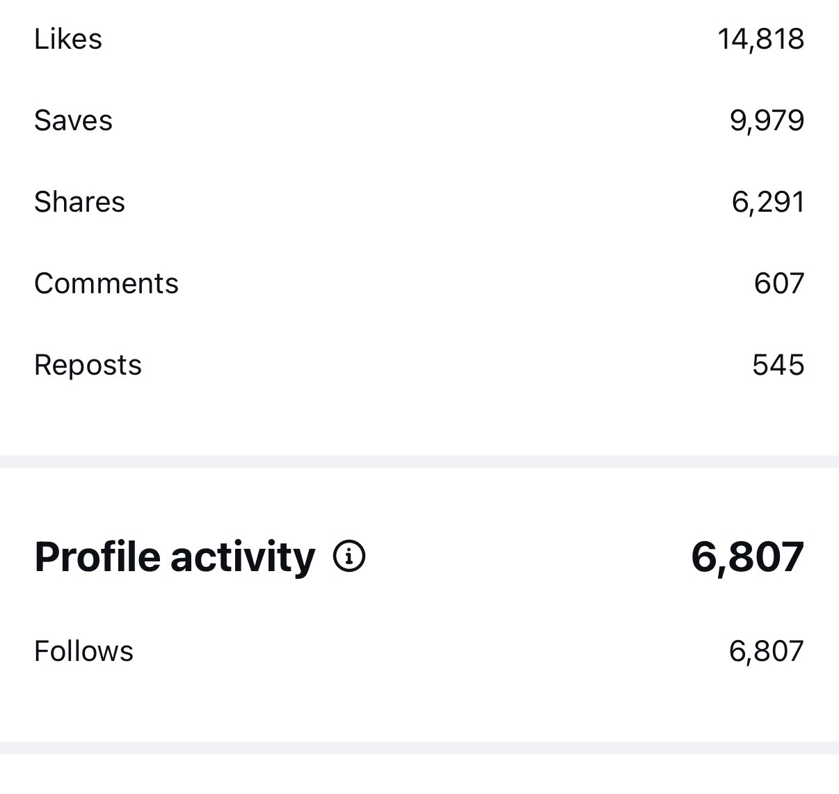Click the gray divider above Profile activity
The image size is (839, 794).
pyautogui.click(x=419, y=462)
